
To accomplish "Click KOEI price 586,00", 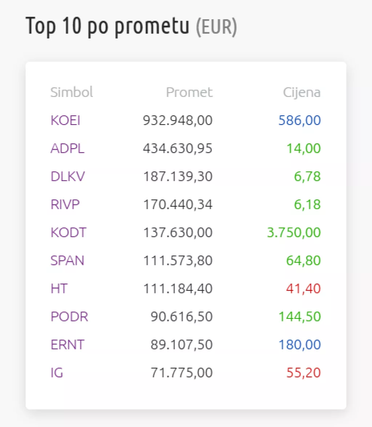I will pyautogui.click(x=300, y=121).
